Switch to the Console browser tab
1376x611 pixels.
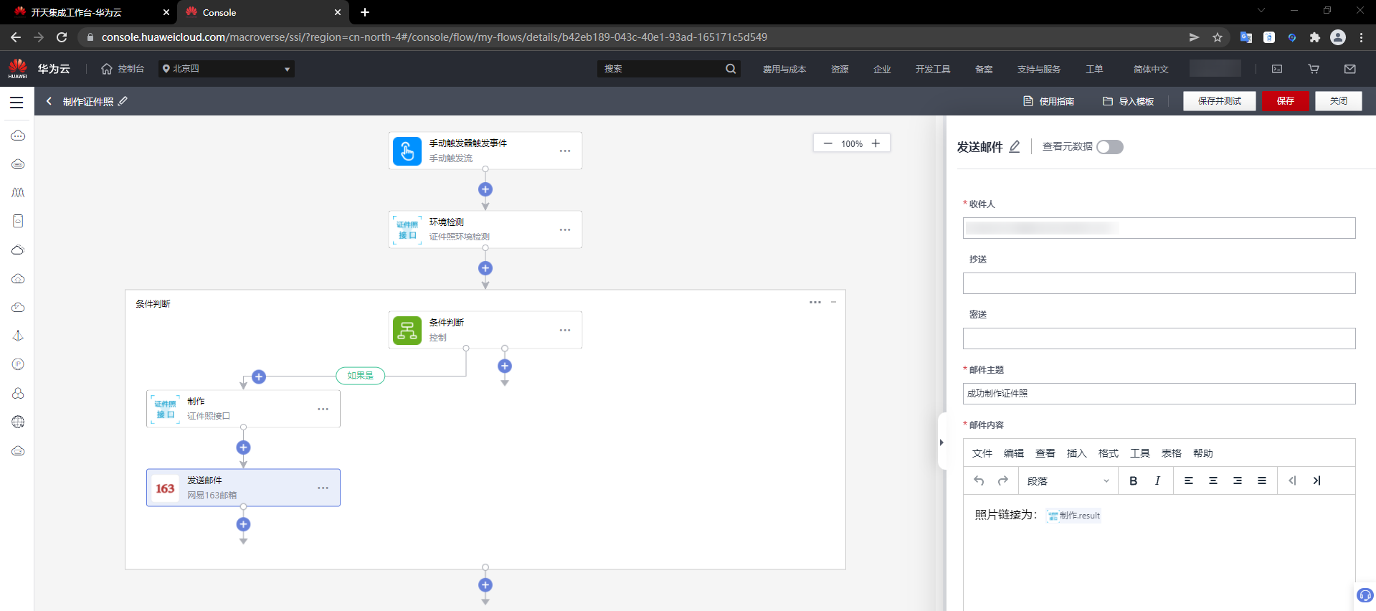pyautogui.click(x=262, y=12)
